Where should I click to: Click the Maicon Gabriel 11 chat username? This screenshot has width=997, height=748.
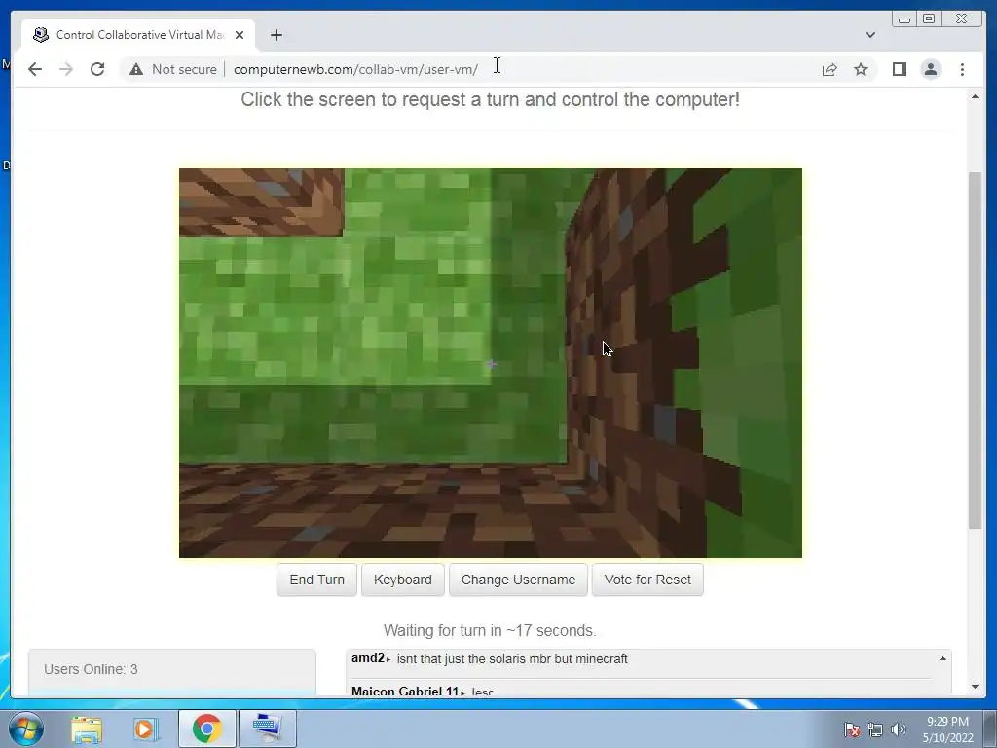405,691
